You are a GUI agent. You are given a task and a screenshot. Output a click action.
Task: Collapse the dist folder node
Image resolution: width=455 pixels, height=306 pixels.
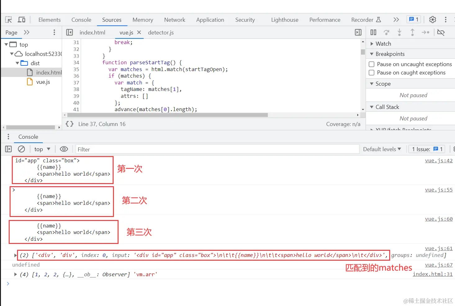(17, 63)
